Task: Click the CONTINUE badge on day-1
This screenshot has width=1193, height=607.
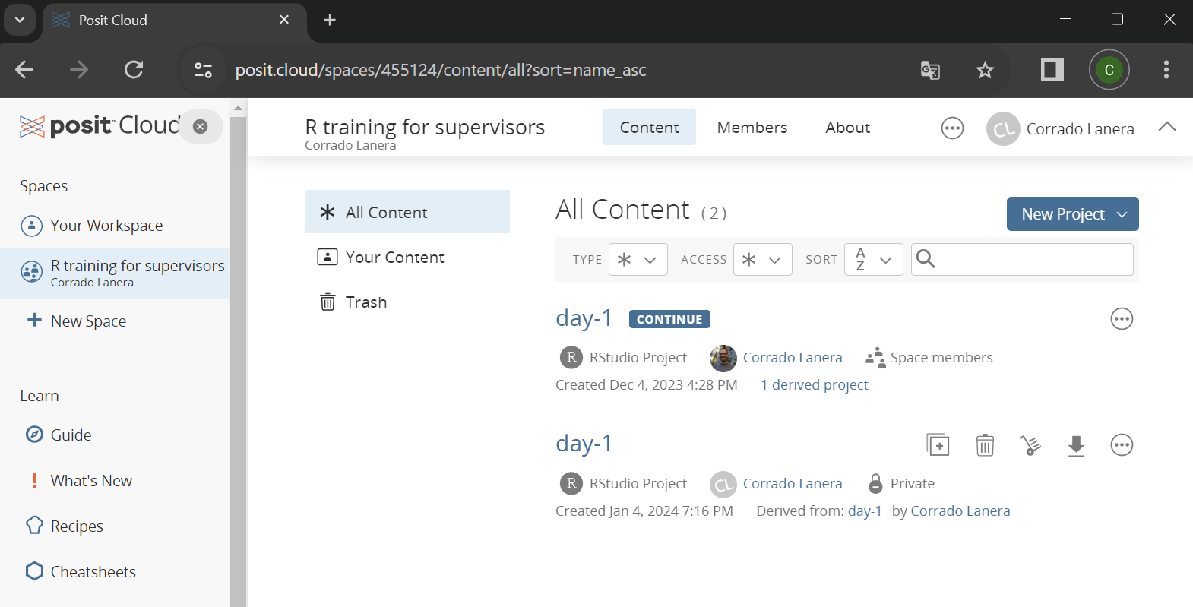Action: pos(669,319)
